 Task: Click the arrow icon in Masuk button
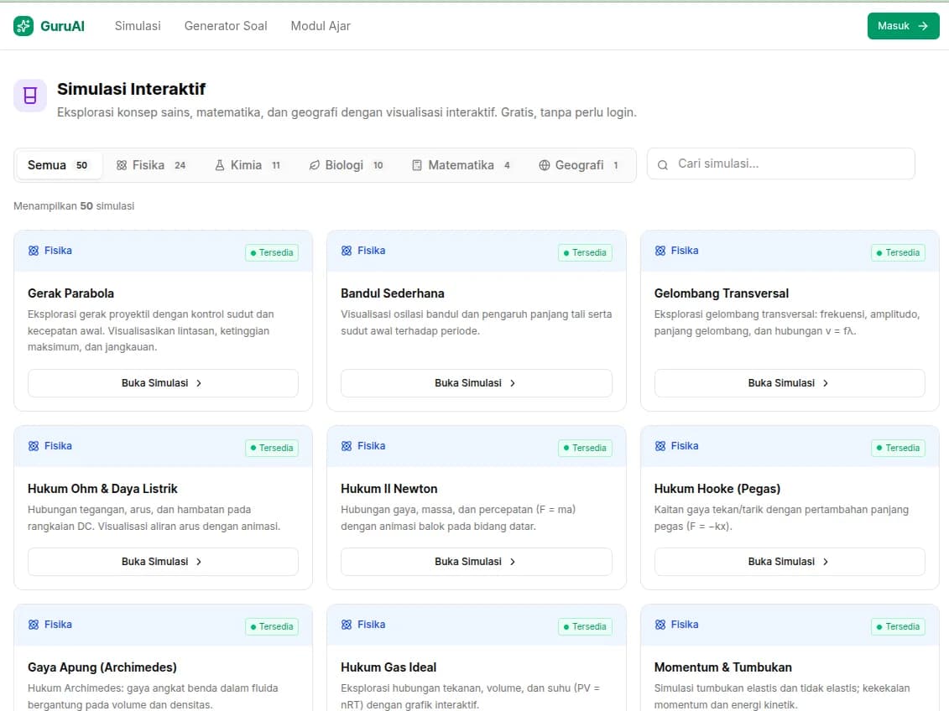(923, 26)
